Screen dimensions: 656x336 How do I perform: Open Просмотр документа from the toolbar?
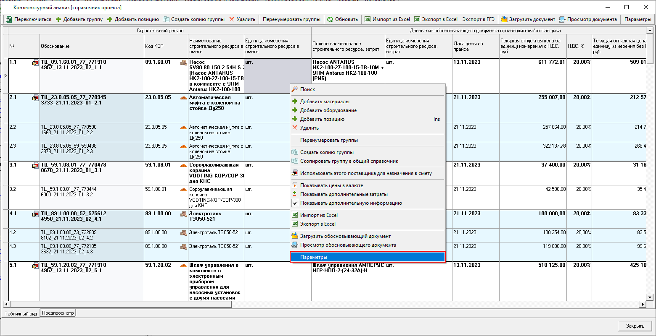click(x=588, y=19)
